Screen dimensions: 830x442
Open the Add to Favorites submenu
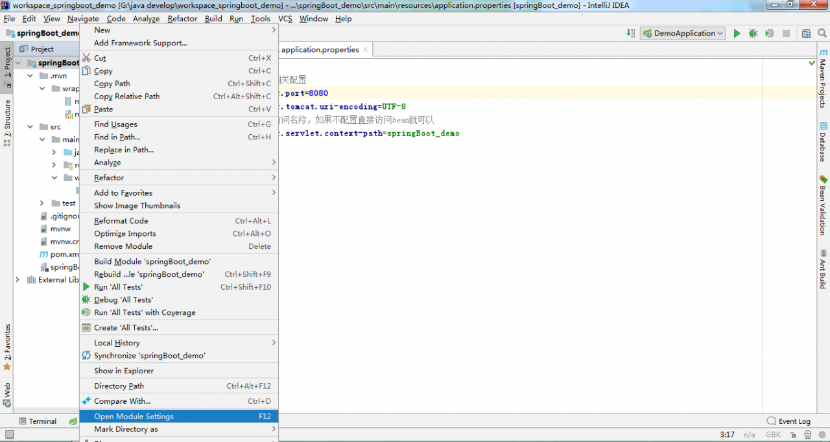pos(179,192)
